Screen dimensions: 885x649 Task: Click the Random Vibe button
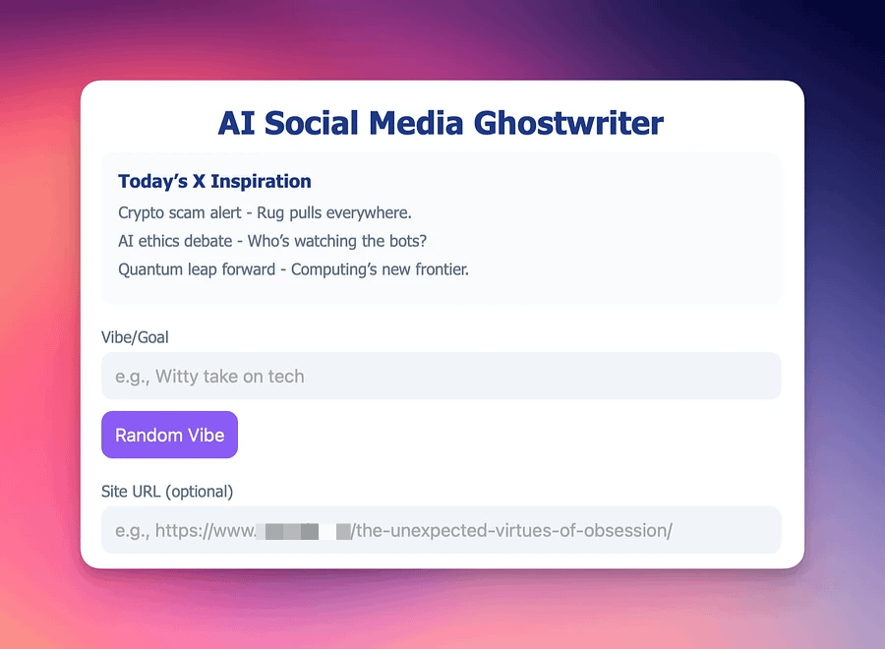[169, 435]
